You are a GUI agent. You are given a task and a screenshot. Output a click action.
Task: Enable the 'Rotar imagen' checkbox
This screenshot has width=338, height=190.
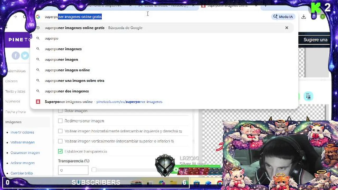point(60,111)
